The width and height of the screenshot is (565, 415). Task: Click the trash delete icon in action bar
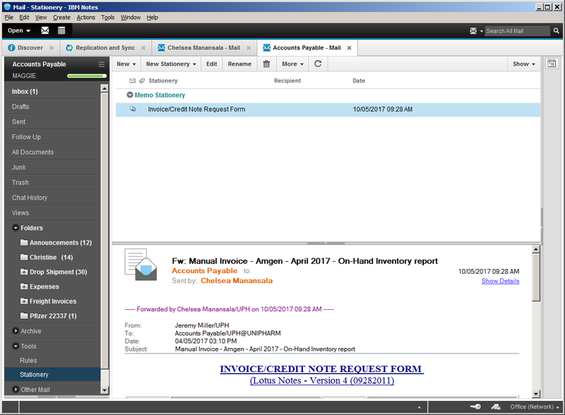click(266, 64)
